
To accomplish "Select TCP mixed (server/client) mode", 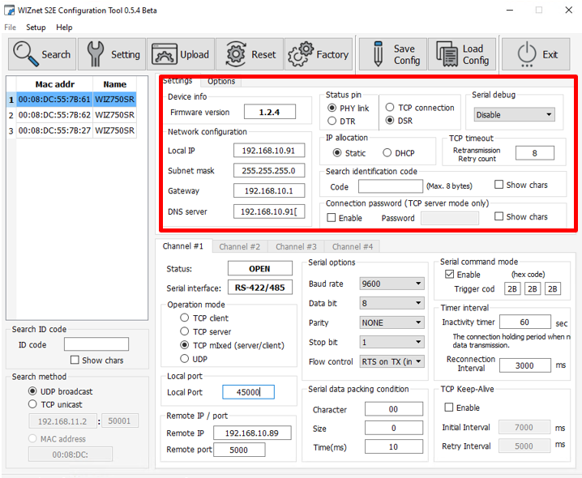I will click(232, 345).
